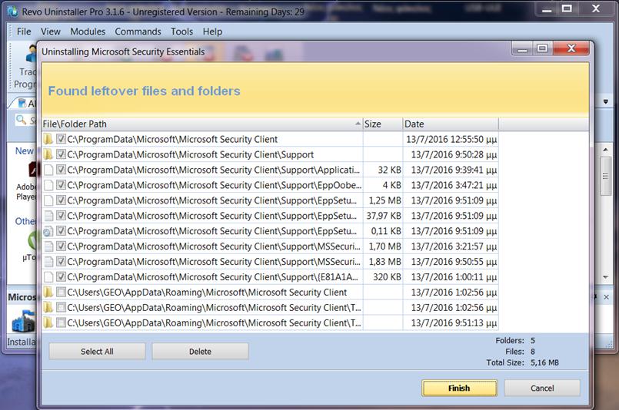Uncheck the Support\Applicati... file checkbox
Screen dimensions: 619x410
61,170
